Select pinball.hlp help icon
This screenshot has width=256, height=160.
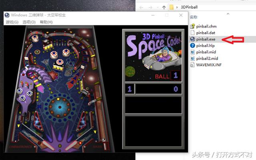pyautogui.click(x=192, y=45)
